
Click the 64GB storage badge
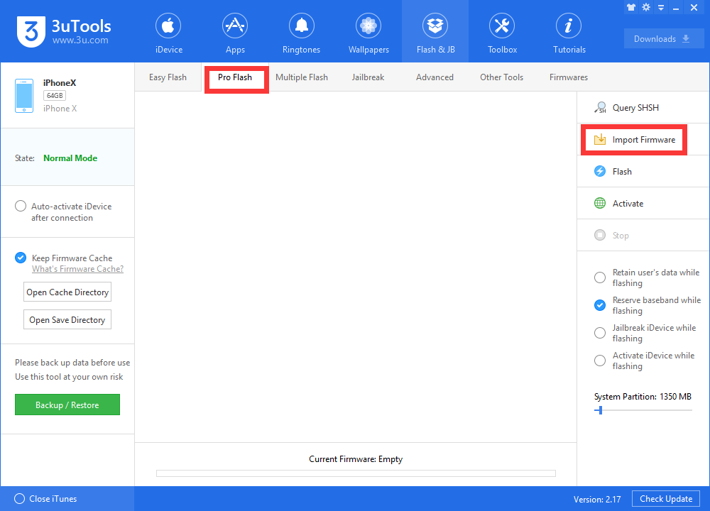click(x=55, y=96)
